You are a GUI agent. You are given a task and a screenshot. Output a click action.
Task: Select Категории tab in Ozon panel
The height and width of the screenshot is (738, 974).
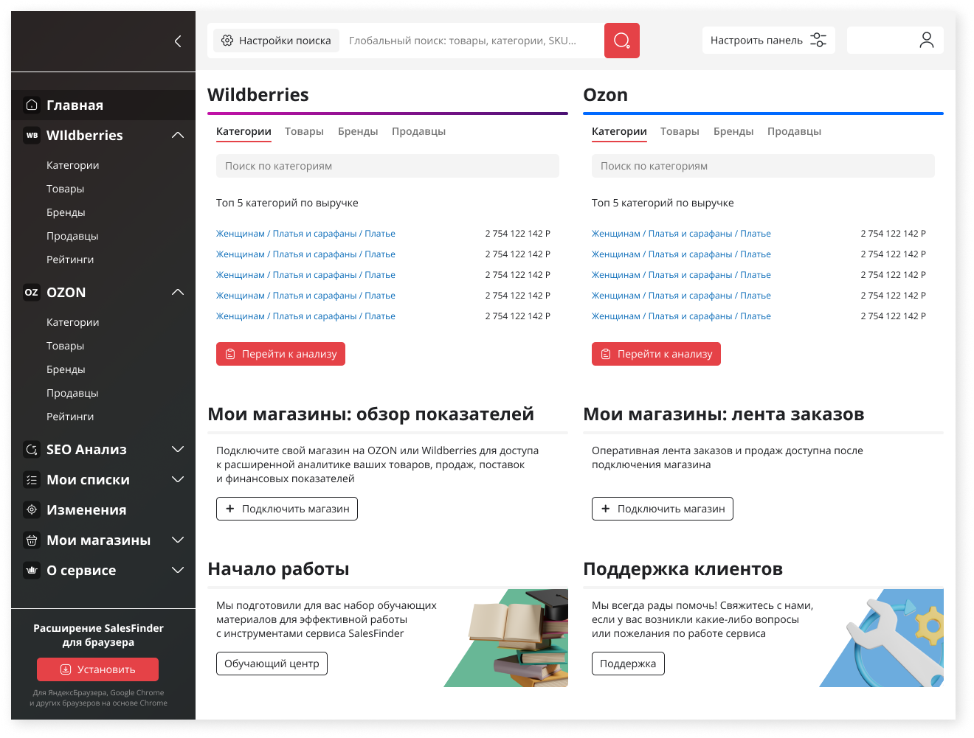coord(619,131)
